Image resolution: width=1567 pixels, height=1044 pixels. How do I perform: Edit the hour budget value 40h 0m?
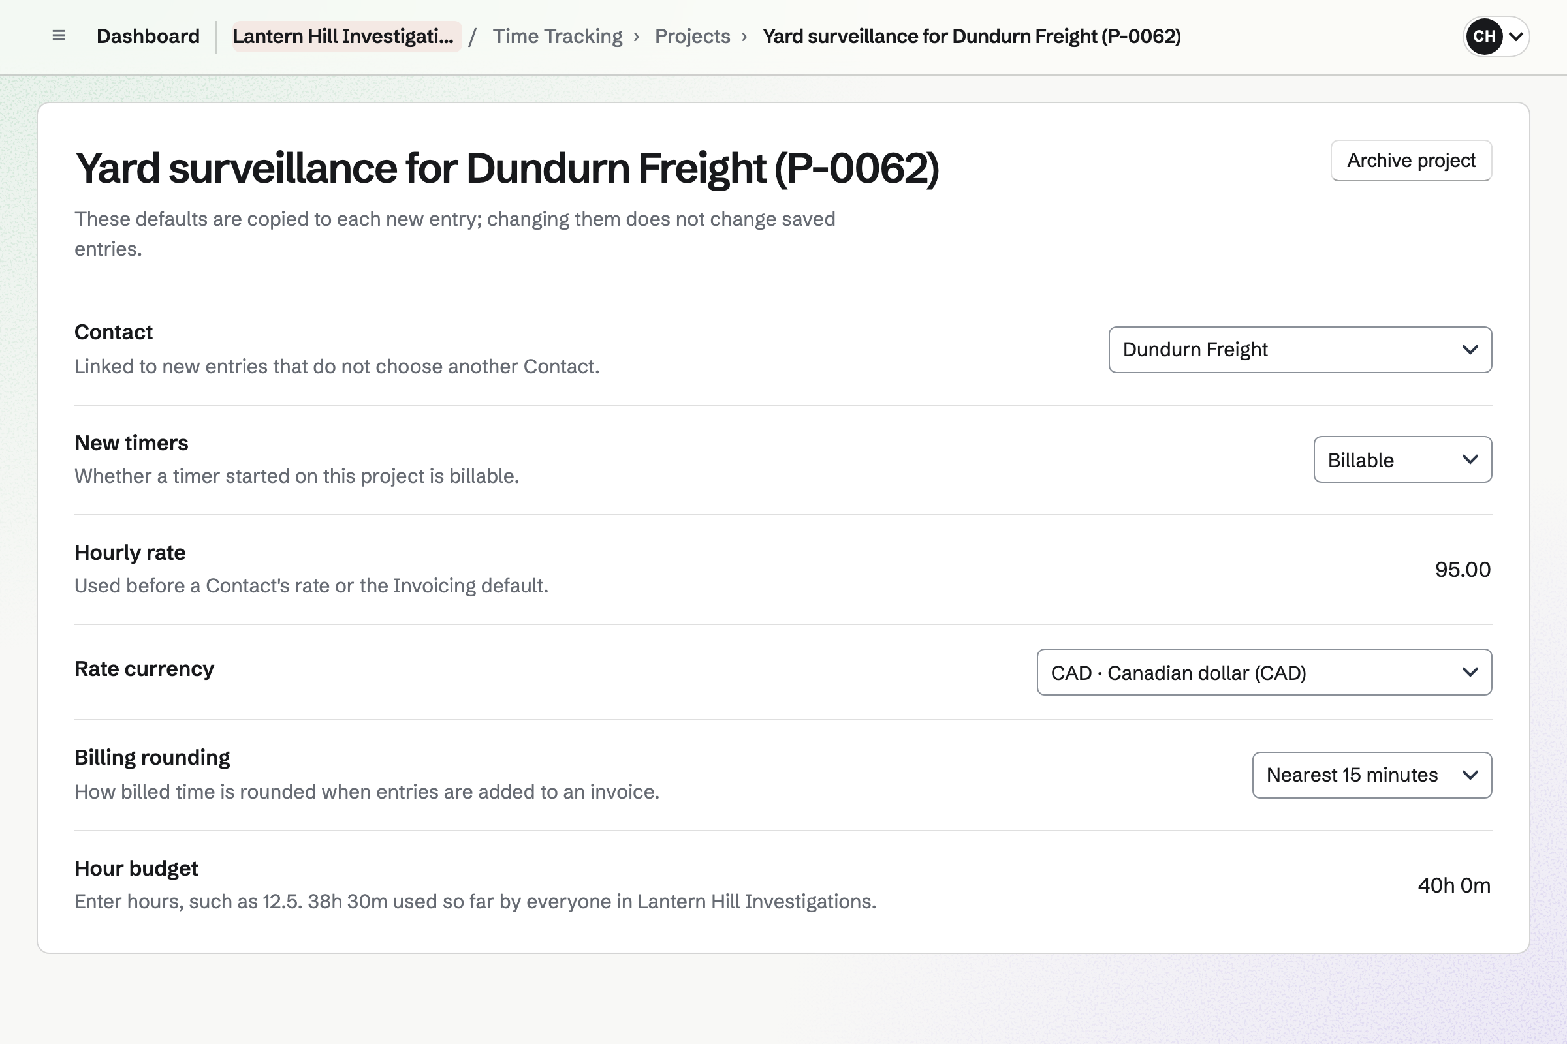[1454, 885]
